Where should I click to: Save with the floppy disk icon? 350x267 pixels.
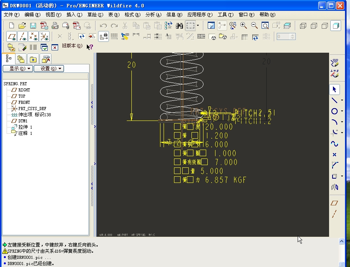coord(33,26)
